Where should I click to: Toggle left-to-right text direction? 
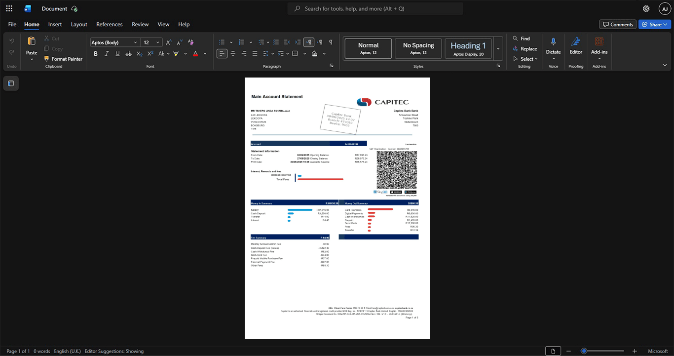309,42
